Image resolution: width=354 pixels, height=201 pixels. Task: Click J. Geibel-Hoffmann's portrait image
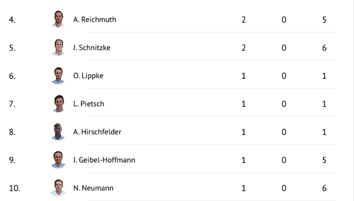pyautogui.click(x=58, y=160)
